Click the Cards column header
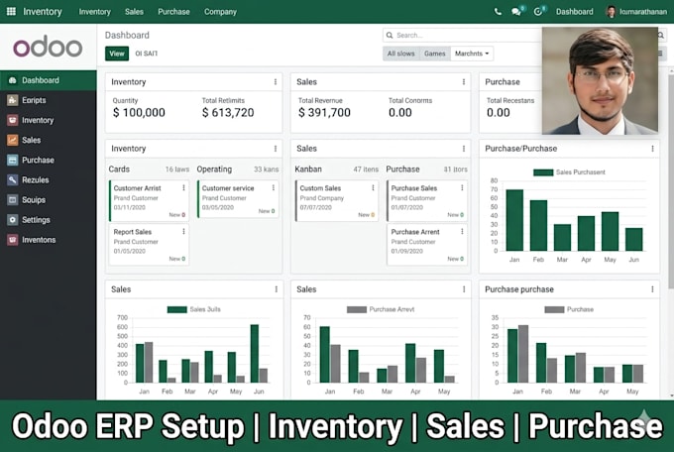The height and width of the screenshot is (452, 674). click(x=119, y=169)
